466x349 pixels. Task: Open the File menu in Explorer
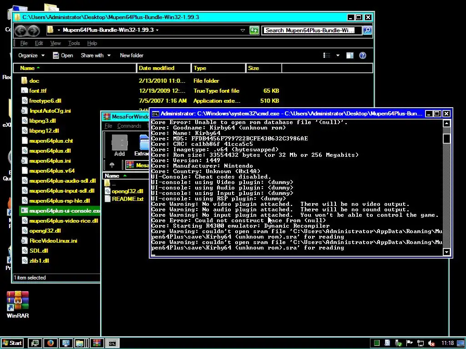point(24,43)
